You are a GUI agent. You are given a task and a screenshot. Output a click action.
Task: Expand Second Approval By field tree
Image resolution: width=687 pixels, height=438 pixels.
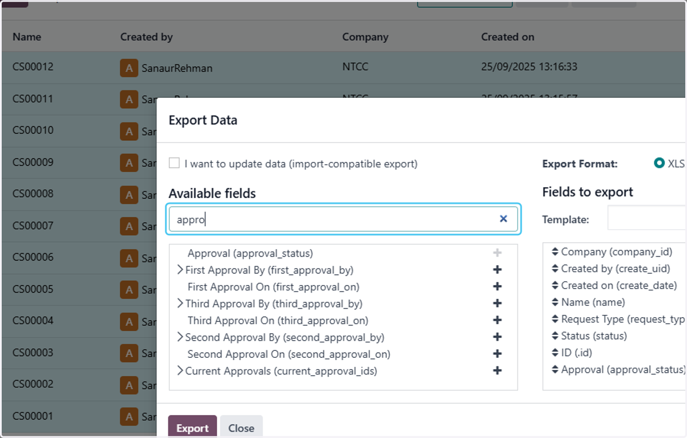[x=180, y=337]
